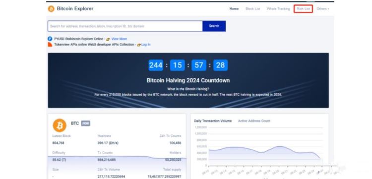Select the Daily Transaction Volume tab
This screenshot has width=372, height=179.
point(213,121)
